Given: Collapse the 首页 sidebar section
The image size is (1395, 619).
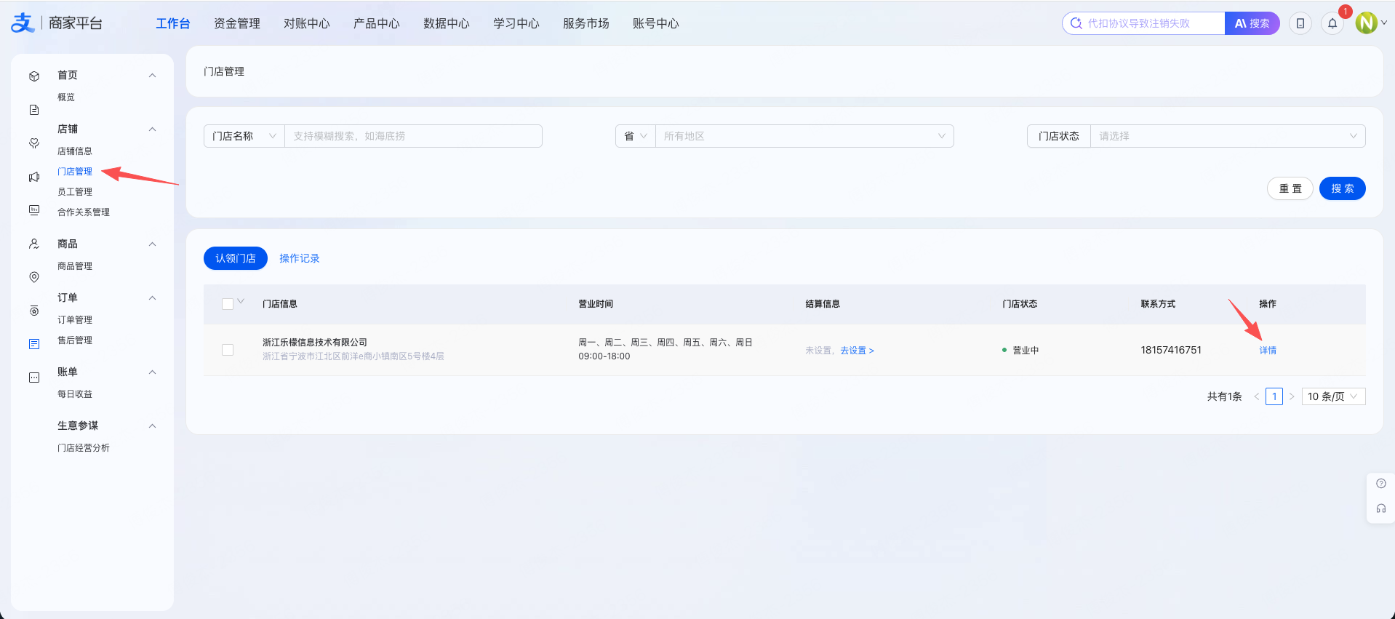Looking at the screenshot, I should [152, 76].
